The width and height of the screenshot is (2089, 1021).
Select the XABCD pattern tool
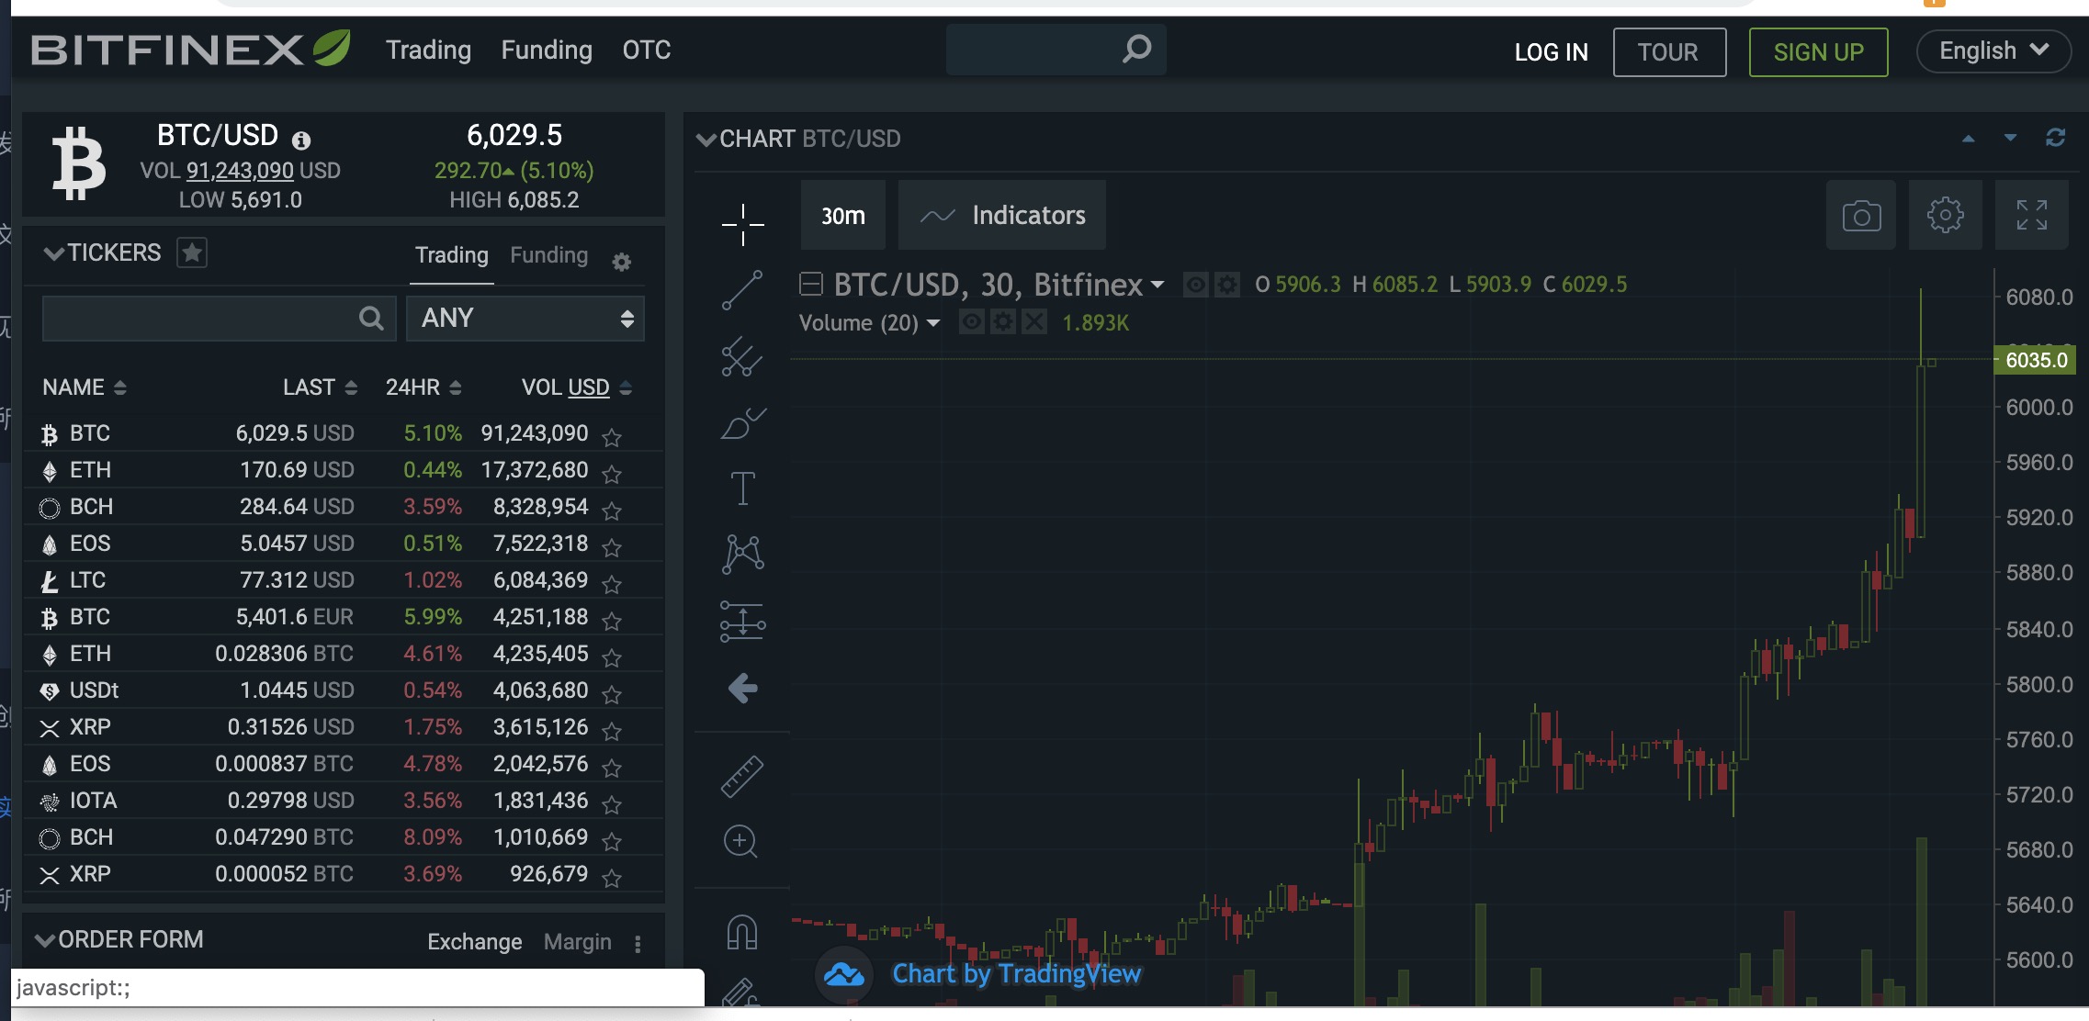(742, 554)
